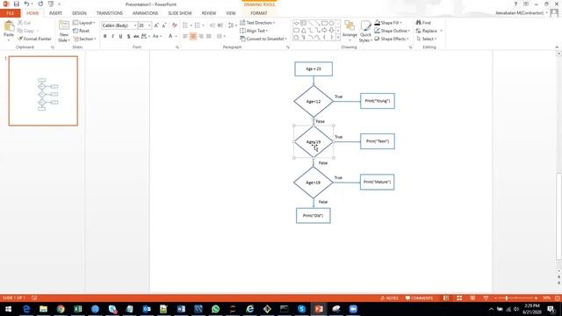Toggle Strikethrough formatting

click(136, 36)
